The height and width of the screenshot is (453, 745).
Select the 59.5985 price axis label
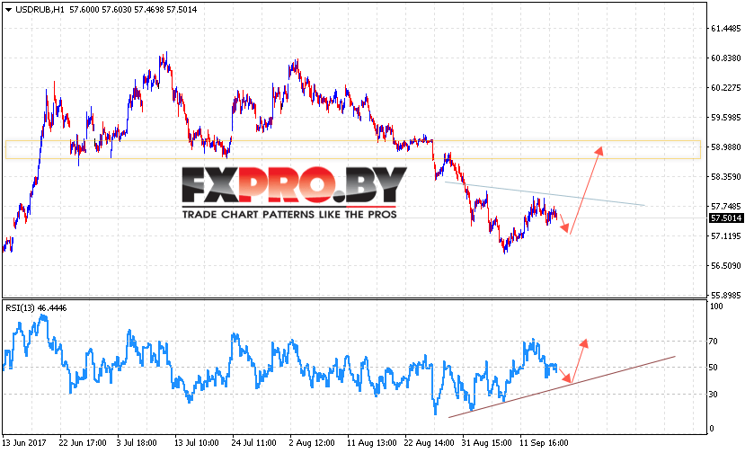point(725,118)
